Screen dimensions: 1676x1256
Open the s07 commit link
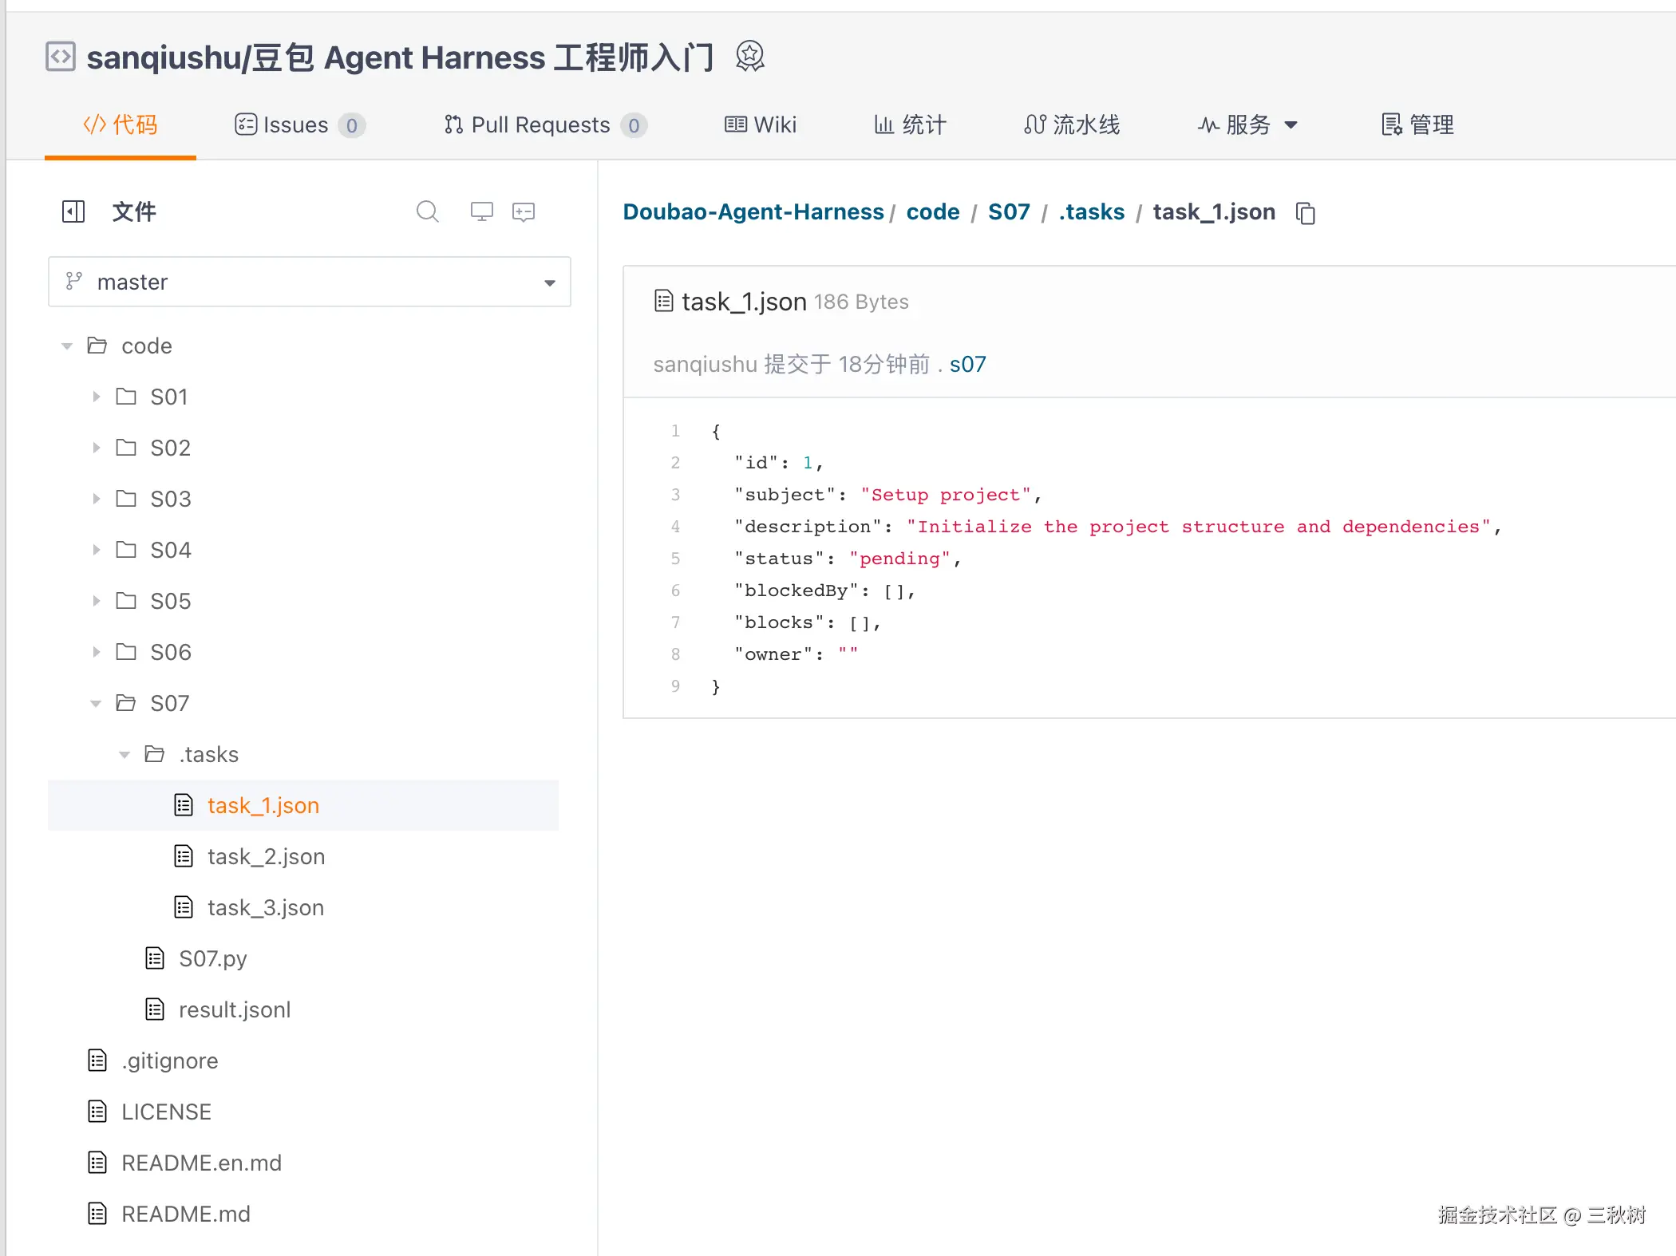tap(967, 365)
